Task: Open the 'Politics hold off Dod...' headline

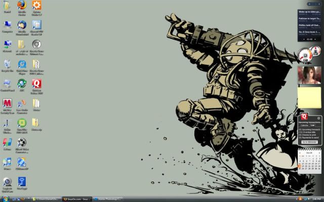Action: pos(309,25)
